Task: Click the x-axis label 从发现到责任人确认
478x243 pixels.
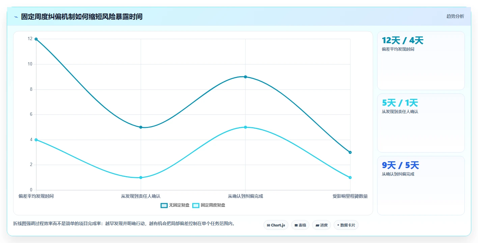Action: (x=141, y=196)
